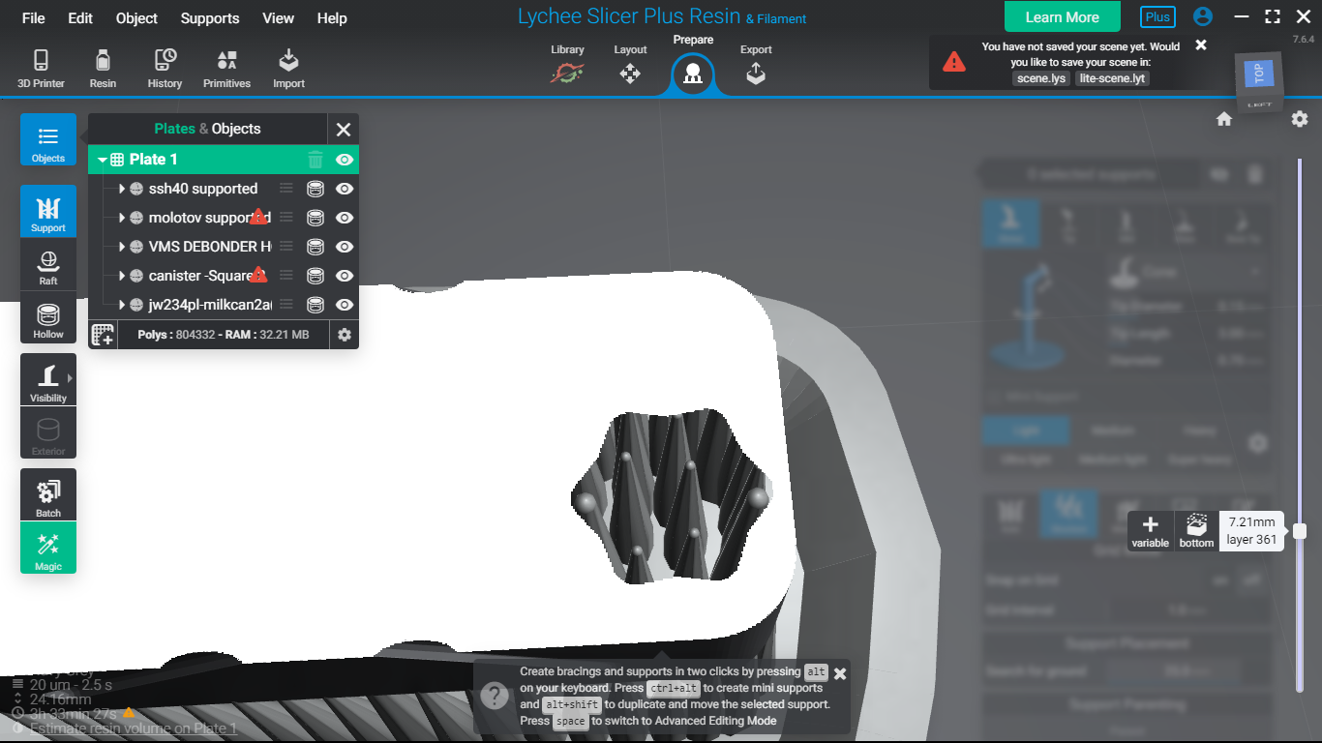
Task: Click the warning icon on molotov row
Action: (x=258, y=217)
